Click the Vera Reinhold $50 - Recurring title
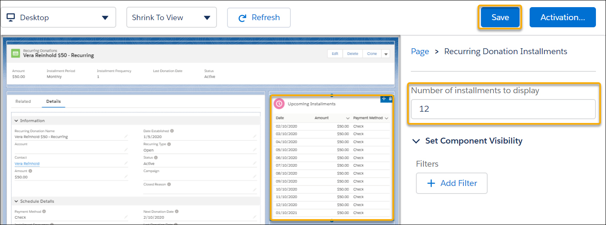The image size is (606, 225). tap(58, 55)
